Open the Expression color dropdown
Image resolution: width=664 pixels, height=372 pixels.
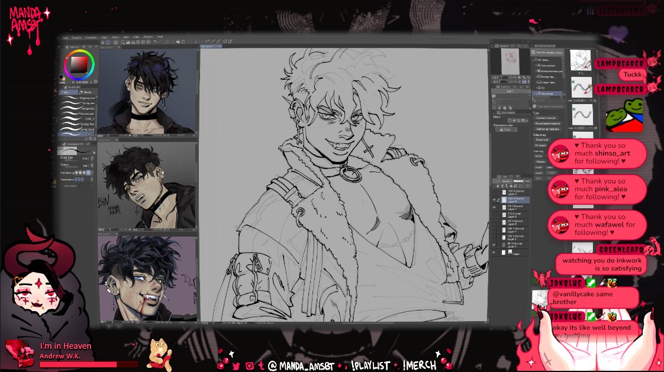coord(507,130)
